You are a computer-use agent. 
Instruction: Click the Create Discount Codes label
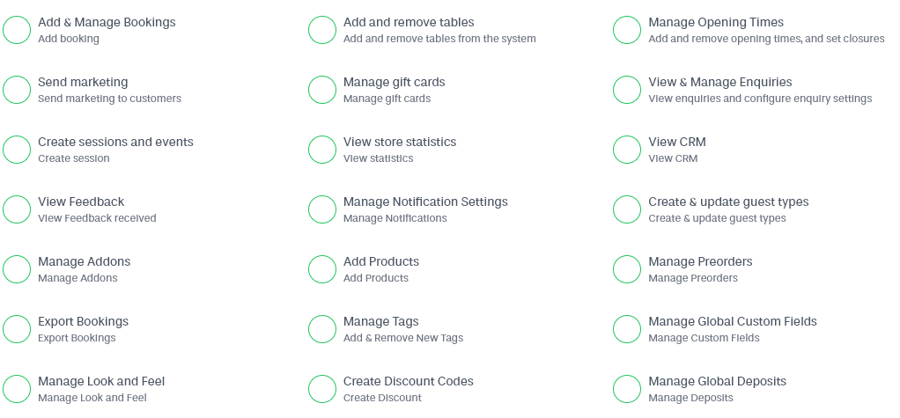click(408, 381)
